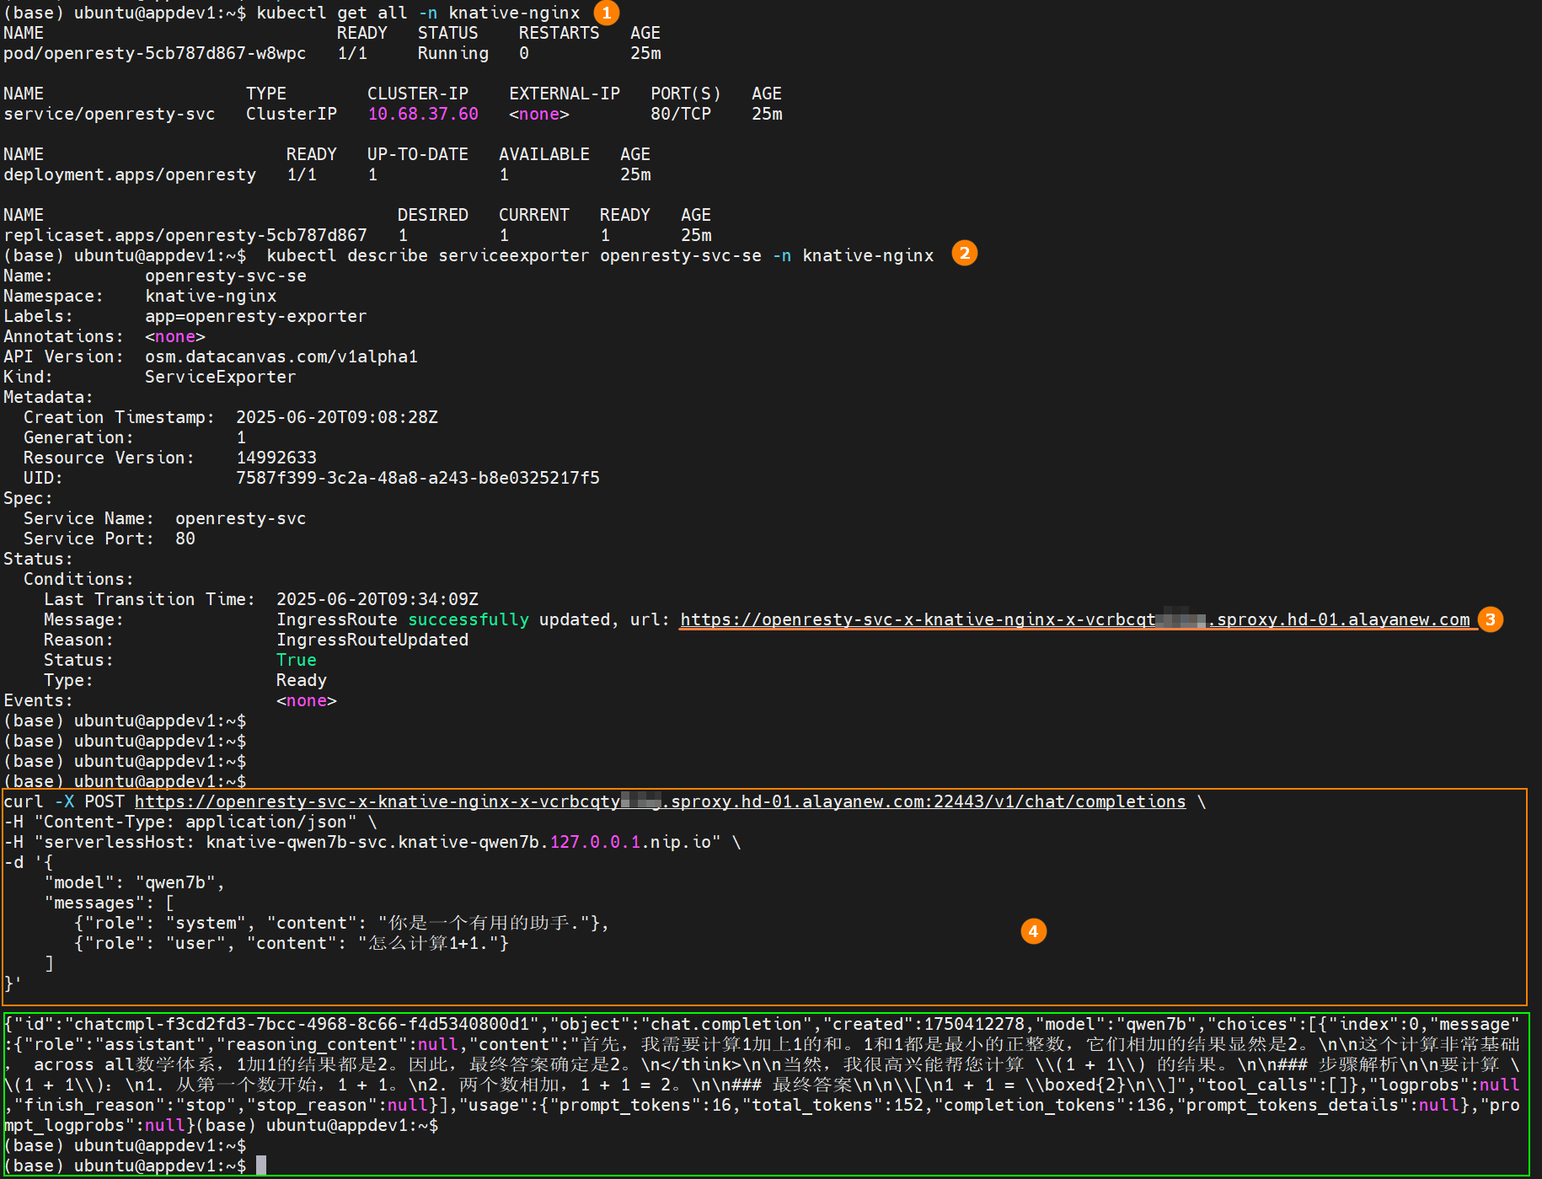Click the Namespace value knative-nginx
Image resolution: width=1542 pixels, height=1179 pixels.
[211, 296]
